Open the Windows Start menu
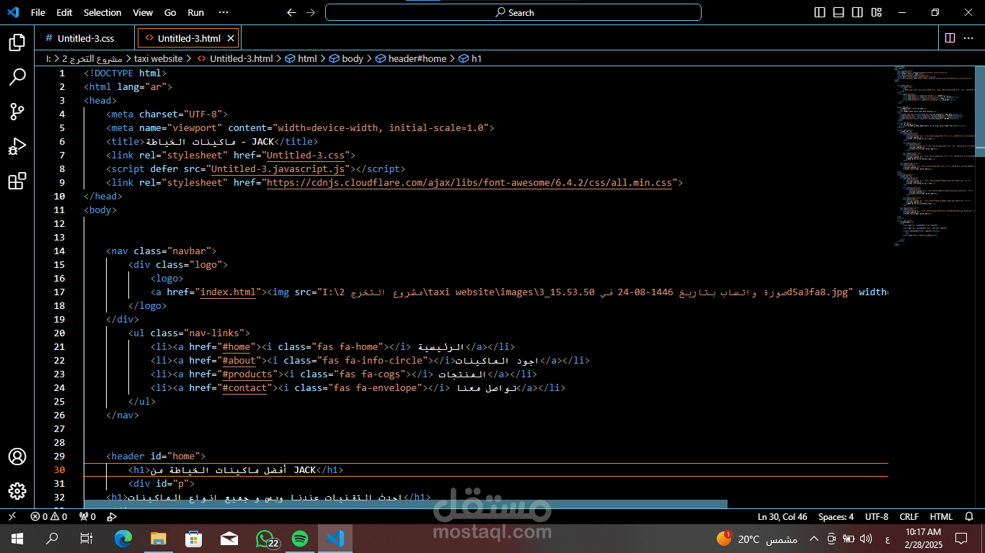 click(x=17, y=539)
